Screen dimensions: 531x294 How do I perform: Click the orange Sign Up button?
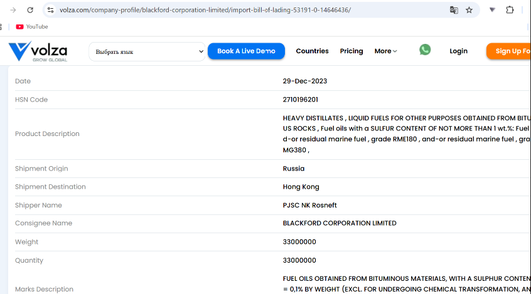tap(508, 51)
